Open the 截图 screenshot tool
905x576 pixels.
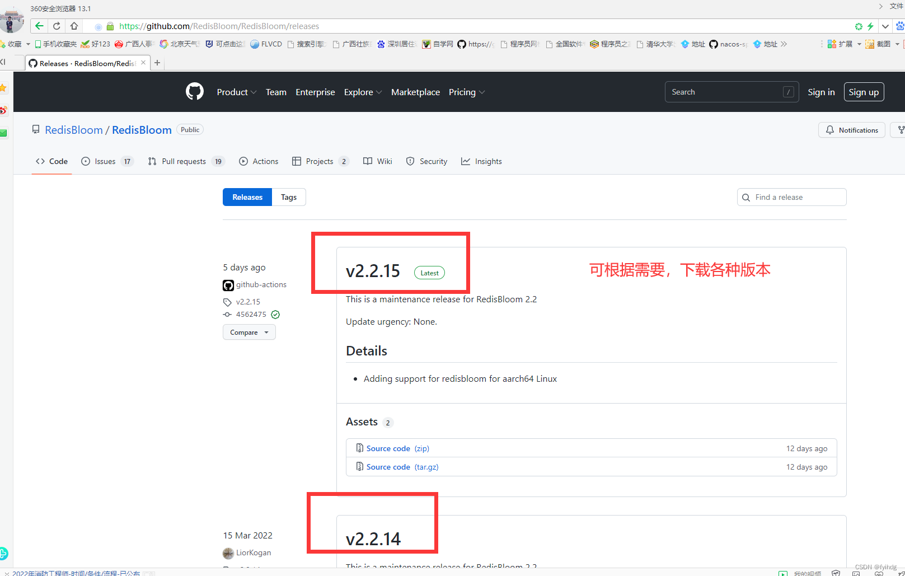[x=881, y=44]
